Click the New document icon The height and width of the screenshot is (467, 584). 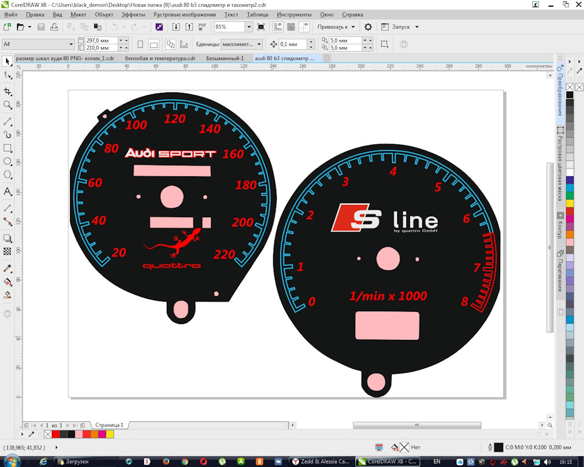(7, 27)
